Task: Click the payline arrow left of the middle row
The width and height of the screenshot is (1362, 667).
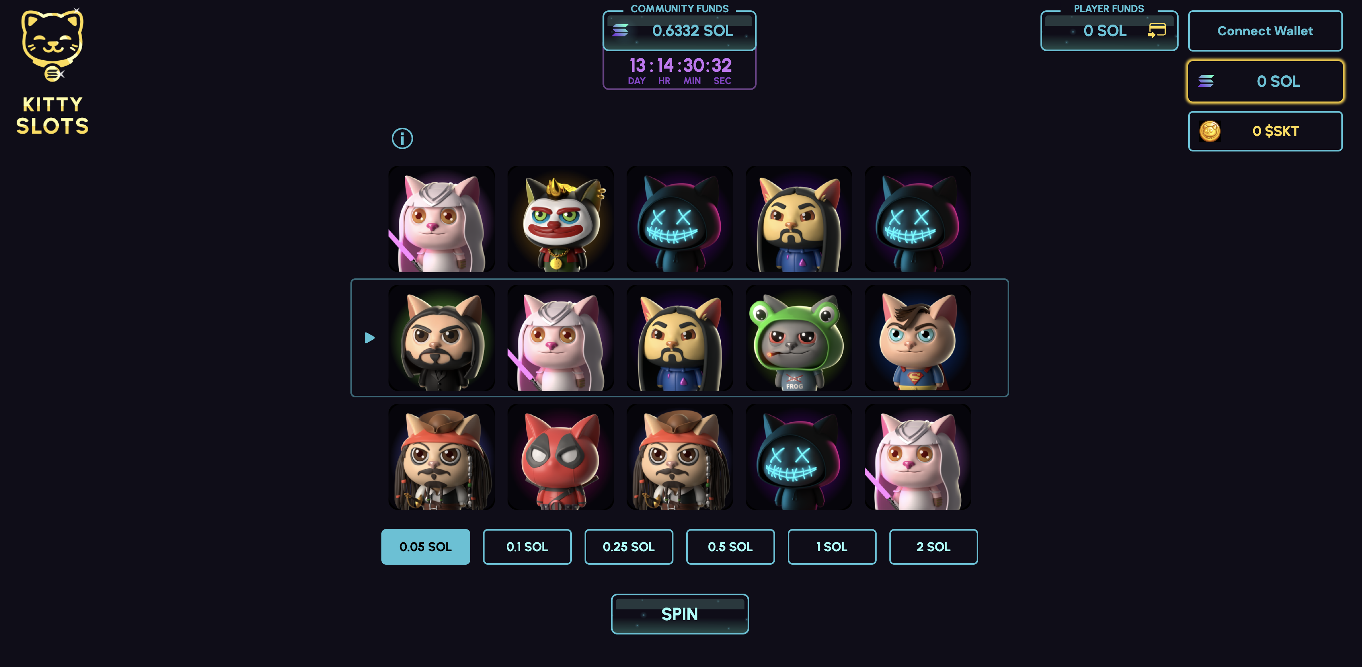Action: pos(369,338)
